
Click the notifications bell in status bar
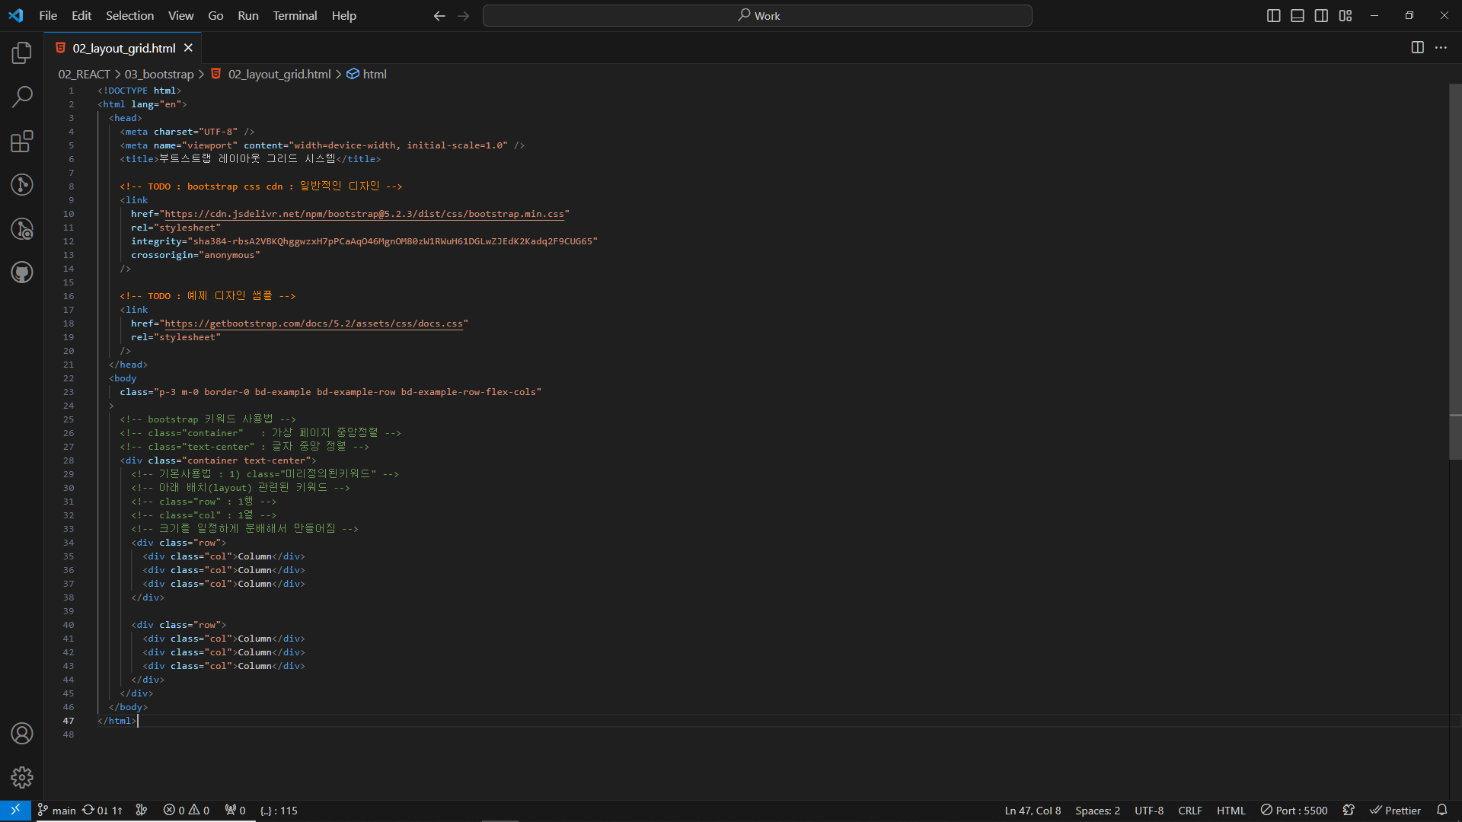[x=1441, y=810]
